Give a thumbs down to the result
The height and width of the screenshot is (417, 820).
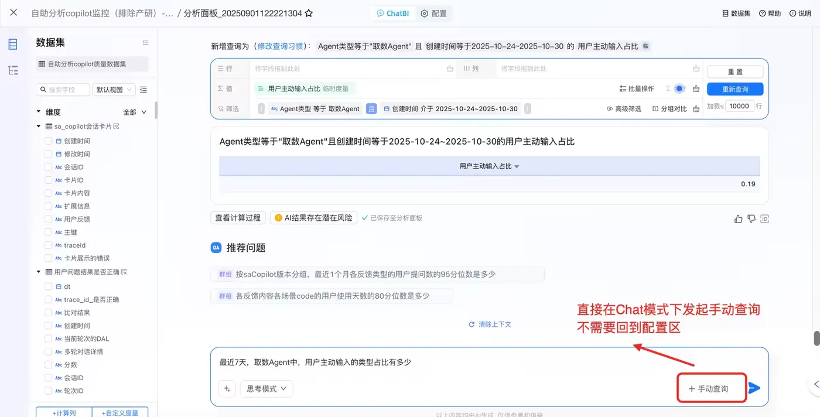pos(751,219)
